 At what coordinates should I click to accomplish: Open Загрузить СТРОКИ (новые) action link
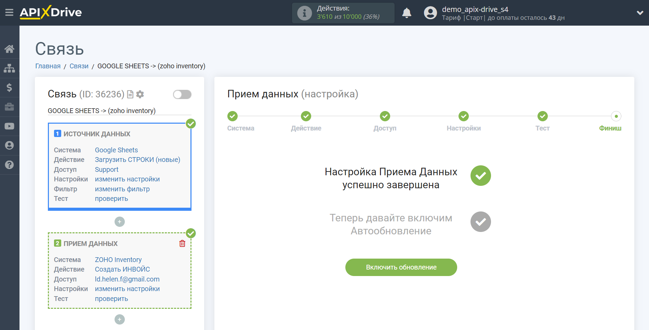coord(137,160)
